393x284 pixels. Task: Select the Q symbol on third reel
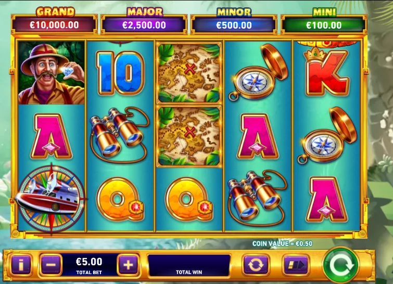(189, 199)
